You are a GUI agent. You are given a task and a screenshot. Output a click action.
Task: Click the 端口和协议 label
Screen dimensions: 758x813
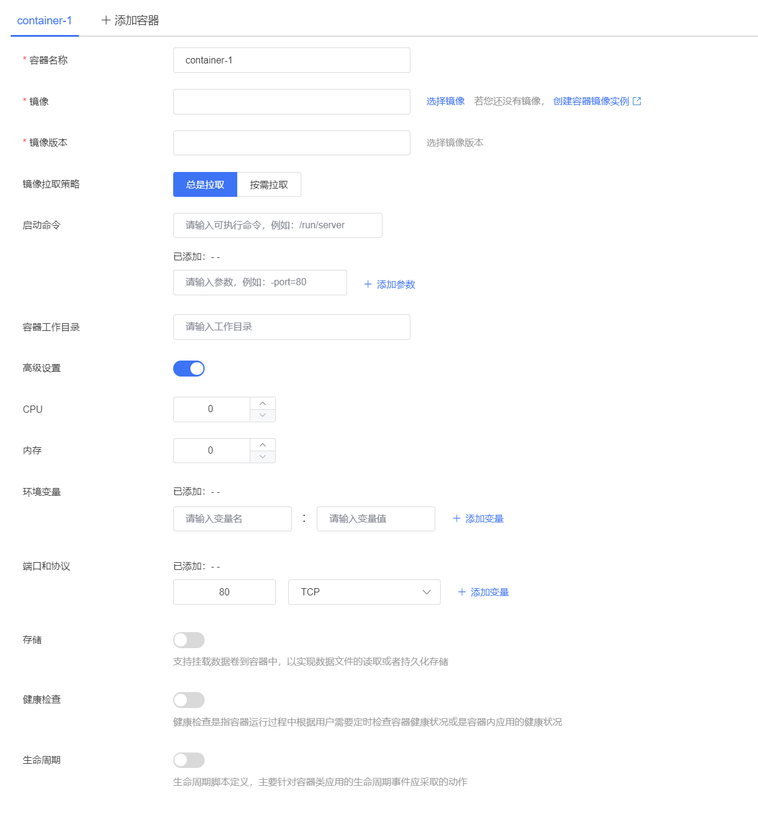tap(46, 566)
